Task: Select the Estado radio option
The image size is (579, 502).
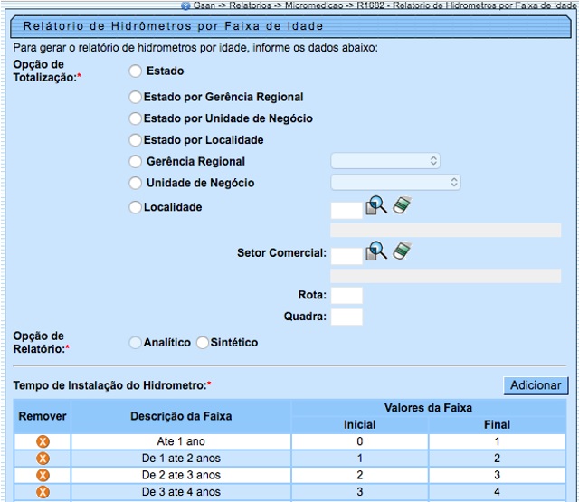Action: (135, 71)
